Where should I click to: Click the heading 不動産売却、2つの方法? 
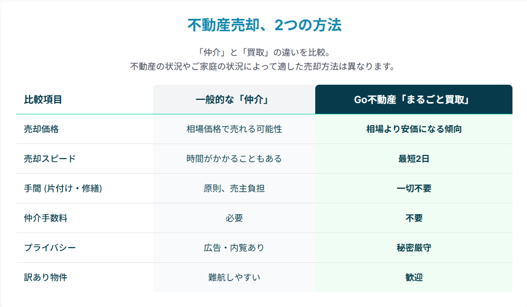click(264, 25)
